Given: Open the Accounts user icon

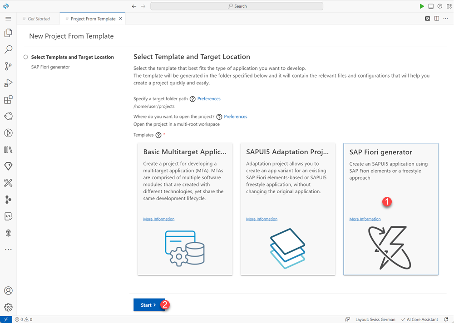Looking at the screenshot, I should click(x=8, y=291).
